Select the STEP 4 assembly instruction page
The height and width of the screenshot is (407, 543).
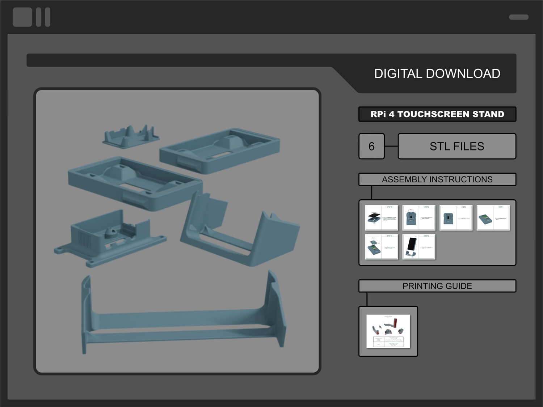(x=493, y=218)
